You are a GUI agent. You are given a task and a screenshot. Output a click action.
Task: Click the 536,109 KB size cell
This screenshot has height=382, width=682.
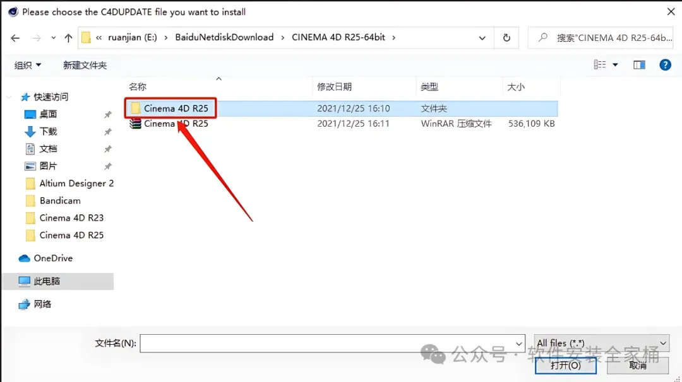(x=531, y=124)
